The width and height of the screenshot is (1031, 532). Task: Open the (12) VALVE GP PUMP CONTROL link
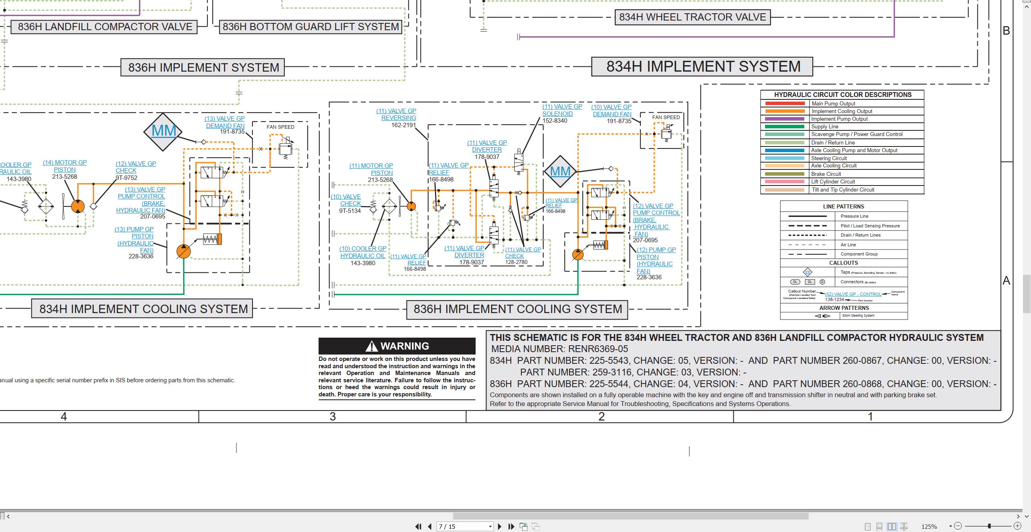click(x=656, y=220)
